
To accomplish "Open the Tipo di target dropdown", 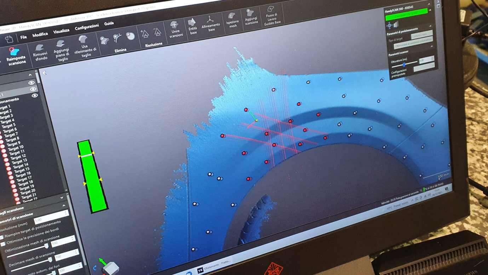I will [421, 35].
